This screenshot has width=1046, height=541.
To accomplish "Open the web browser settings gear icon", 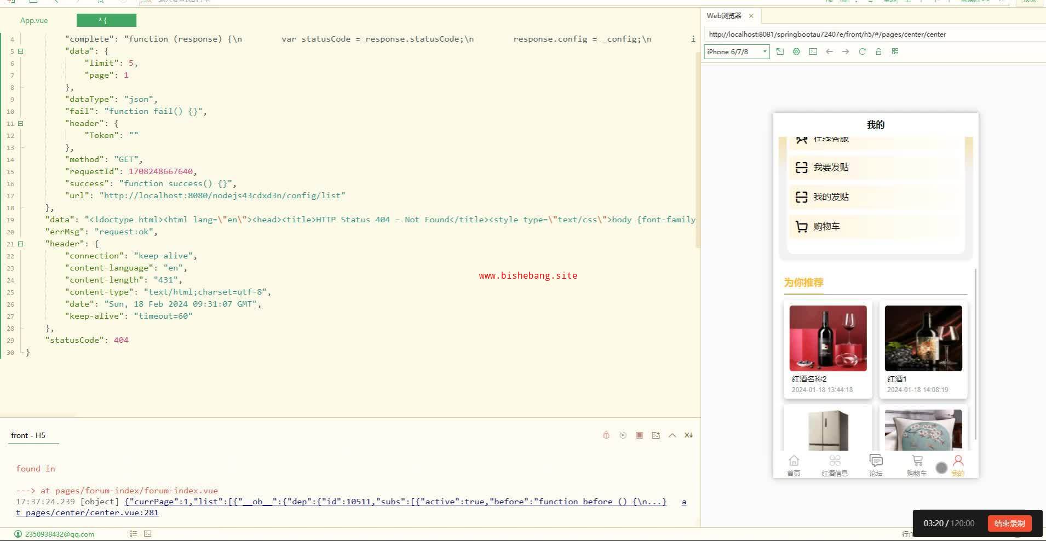I will 796,51.
